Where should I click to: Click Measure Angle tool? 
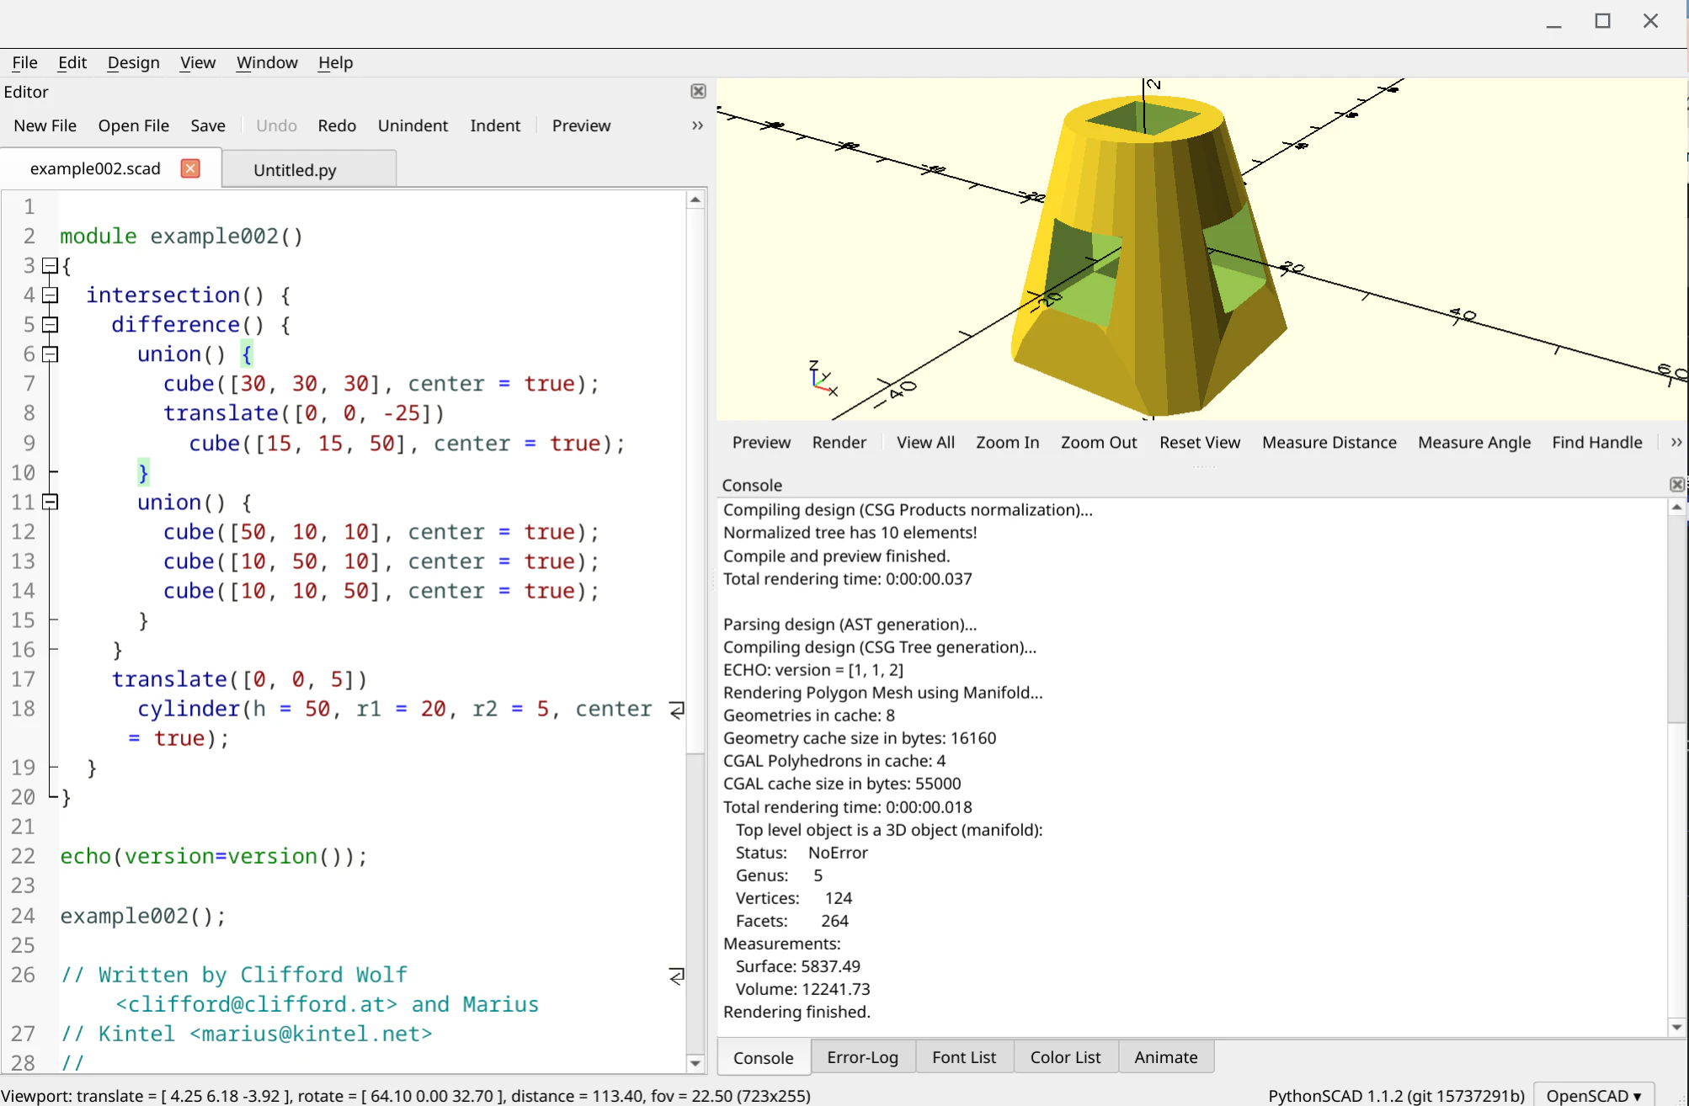(1473, 442)
